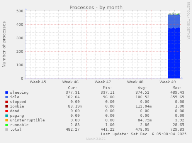192x143 pixels.
Task: Click total maximum value 729.83
Action: pos(177,130)
